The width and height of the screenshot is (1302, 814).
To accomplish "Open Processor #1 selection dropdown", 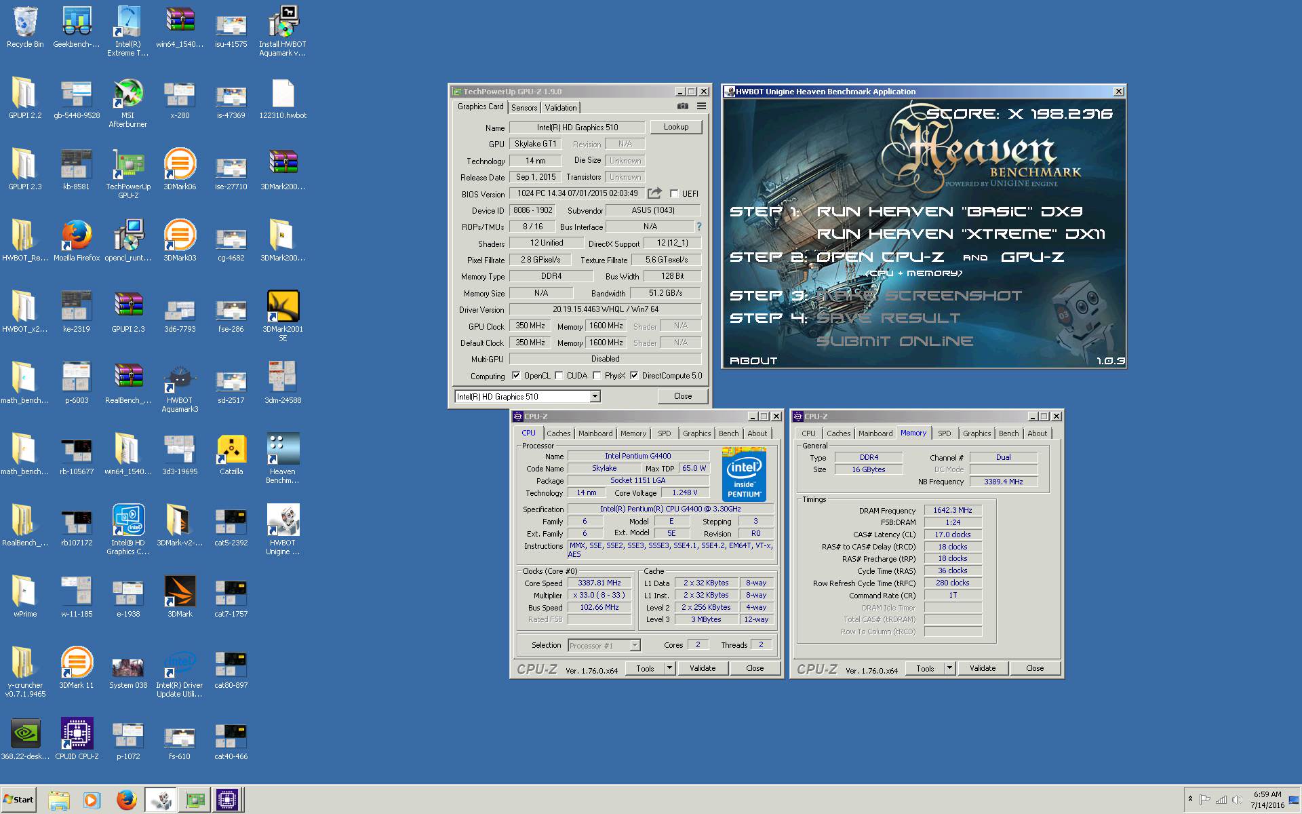I will pyautogui.click(x=635, y=646).
